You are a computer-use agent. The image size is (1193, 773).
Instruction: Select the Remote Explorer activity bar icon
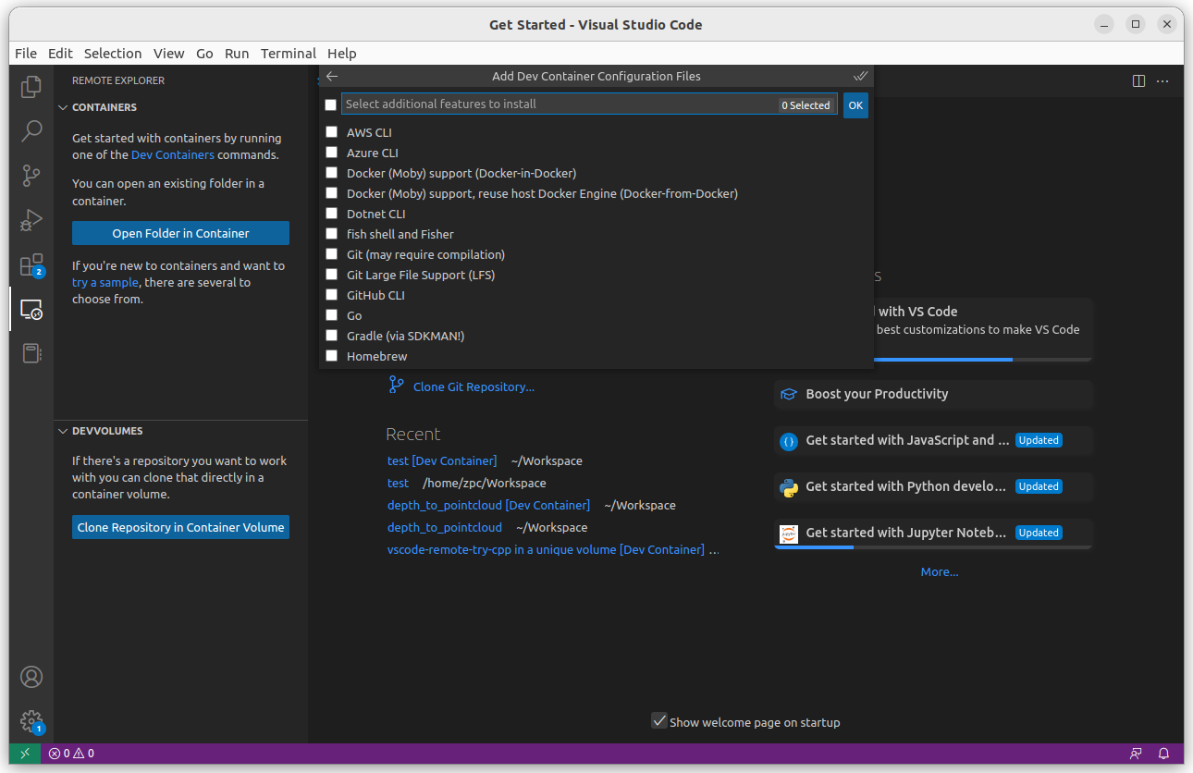31,309
